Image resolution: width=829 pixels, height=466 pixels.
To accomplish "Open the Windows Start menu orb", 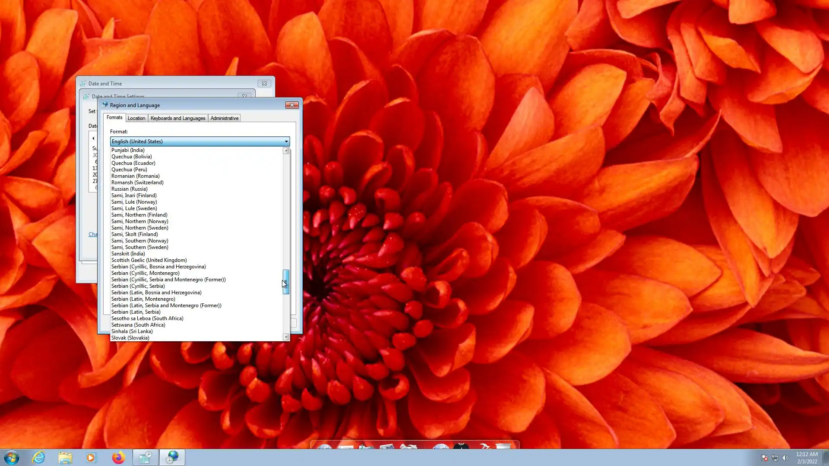I will pos(12,457).
